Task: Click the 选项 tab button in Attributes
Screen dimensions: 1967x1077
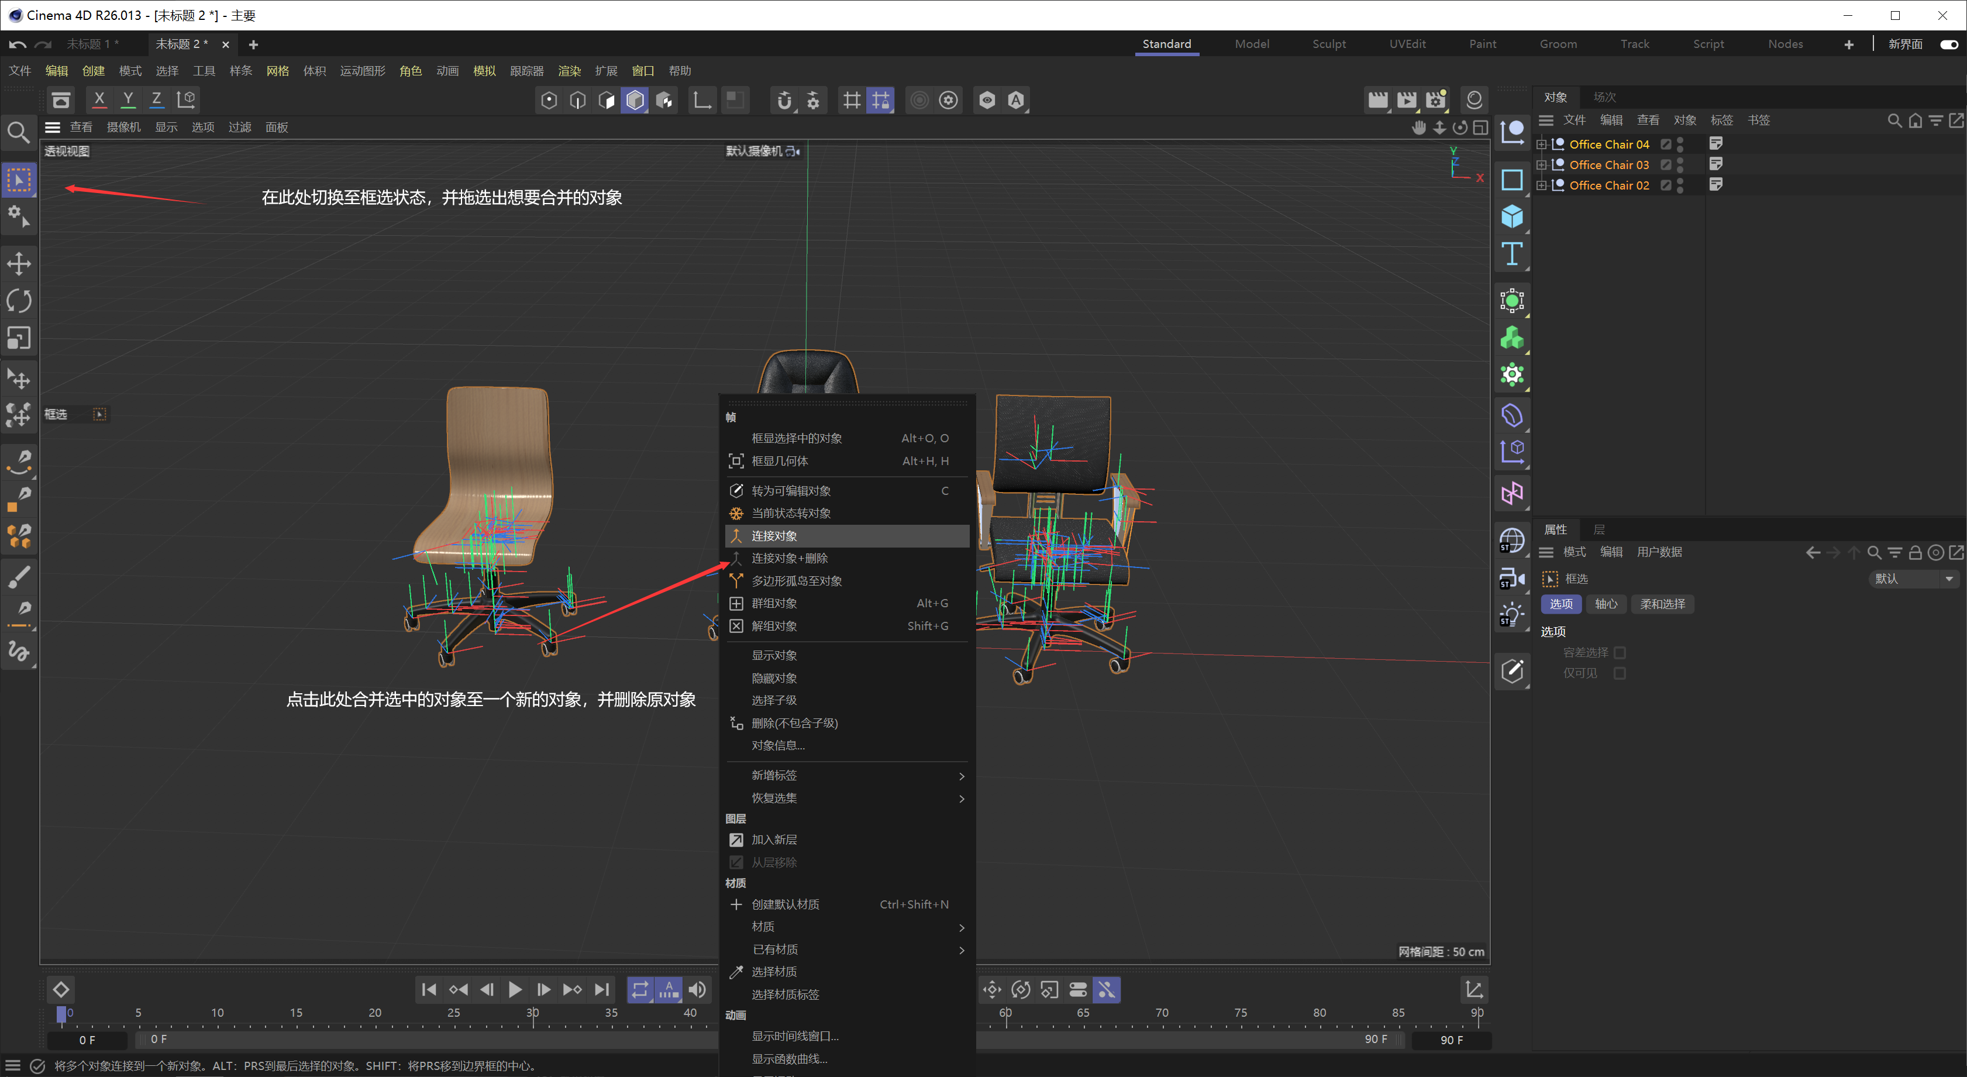Action: pos(1560,604)
